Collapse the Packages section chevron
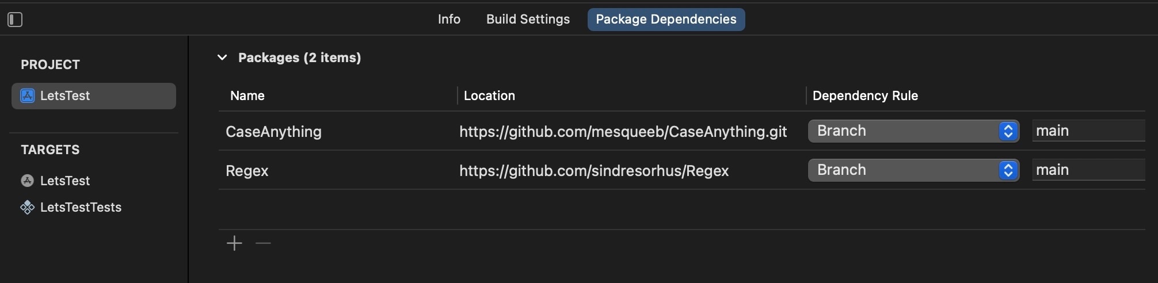 [222, 58]
